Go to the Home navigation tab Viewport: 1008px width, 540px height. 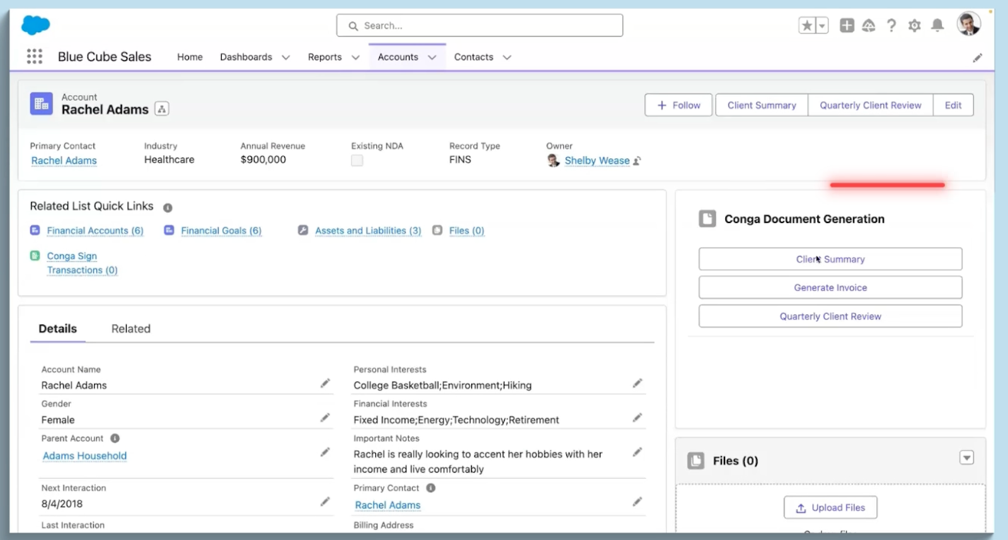coord(190,57)
